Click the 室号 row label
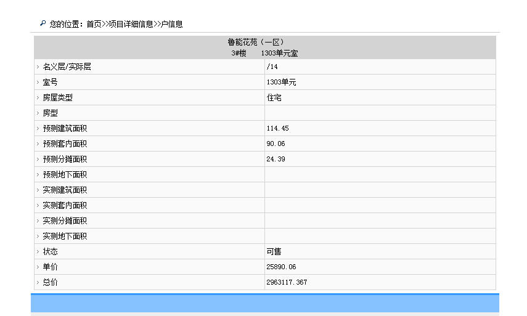 [50, 82]
